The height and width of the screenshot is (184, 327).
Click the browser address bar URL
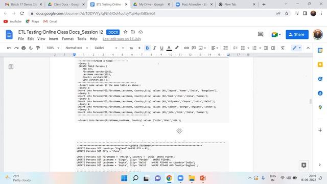click(96, 13)
